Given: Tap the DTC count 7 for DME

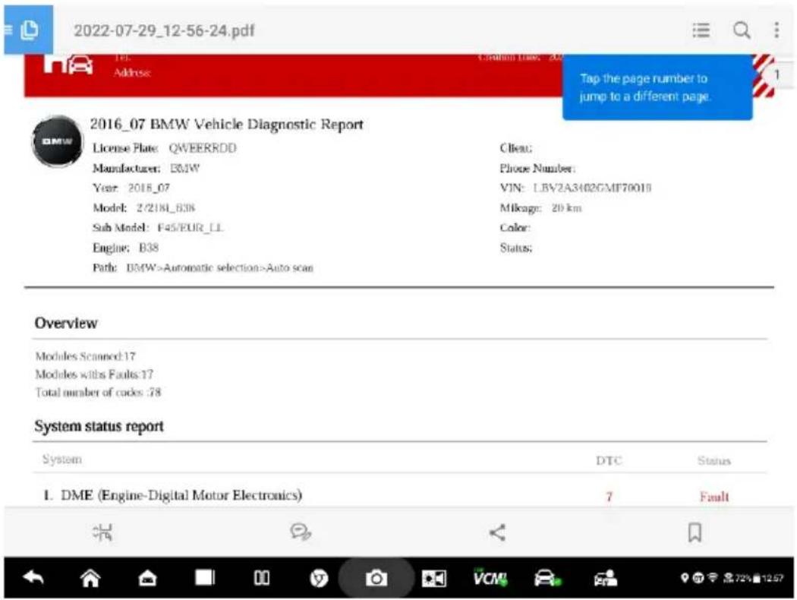Looking at the screenshot, I should click(x=609, y=496).
